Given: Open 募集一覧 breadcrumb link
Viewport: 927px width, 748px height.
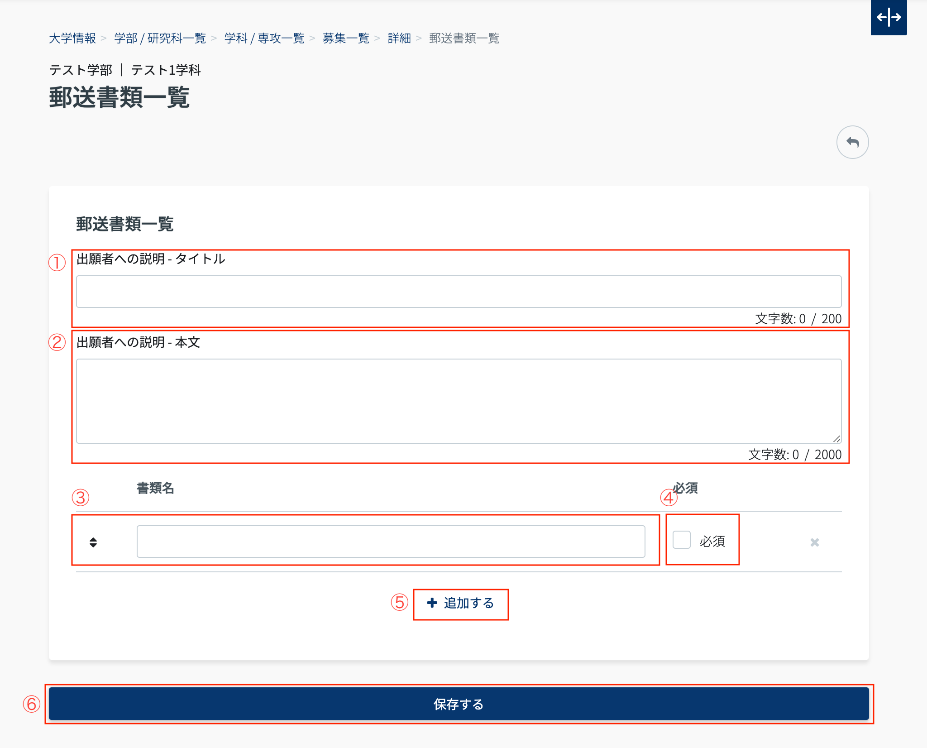Looking at the screenshot, I should [346, 38].
